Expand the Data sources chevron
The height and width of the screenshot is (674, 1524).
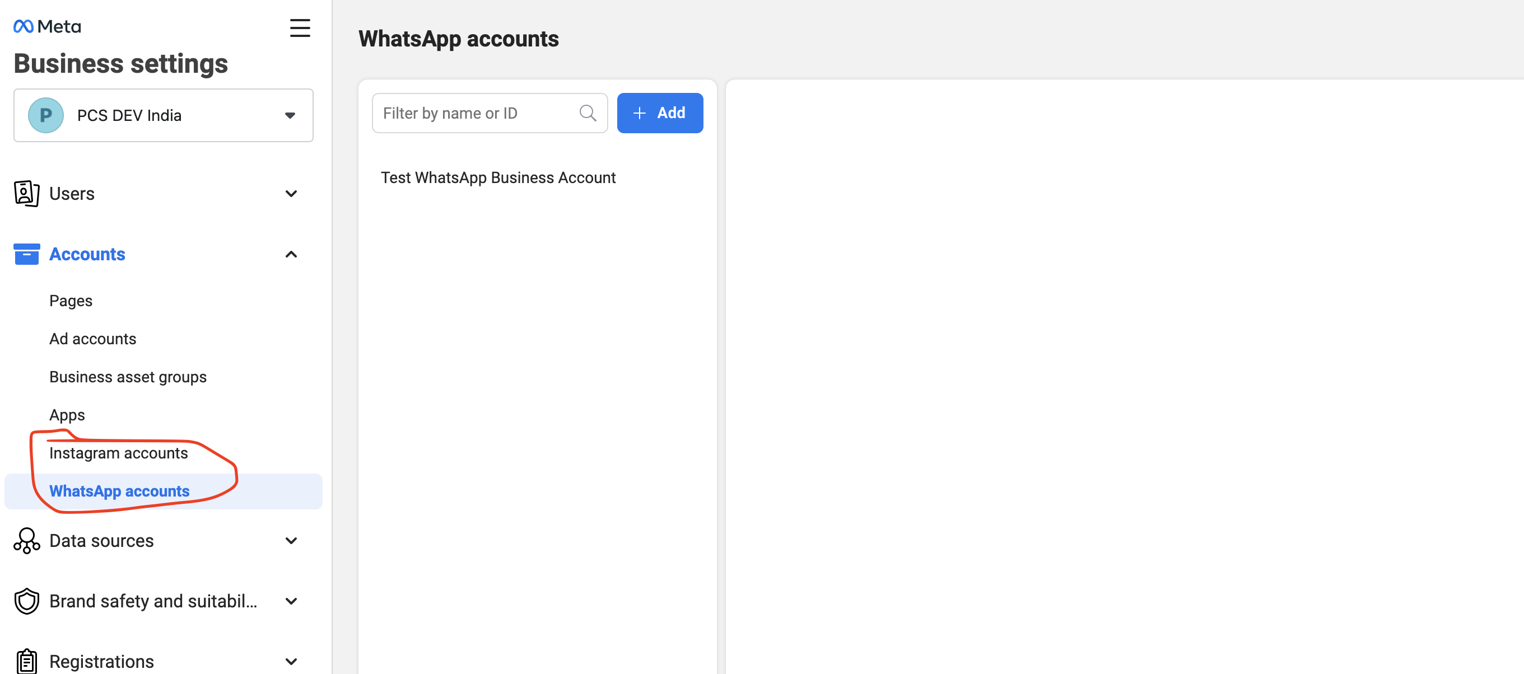[291, 540]
